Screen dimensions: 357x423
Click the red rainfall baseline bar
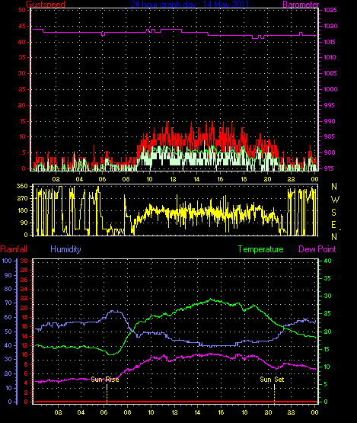175,402
